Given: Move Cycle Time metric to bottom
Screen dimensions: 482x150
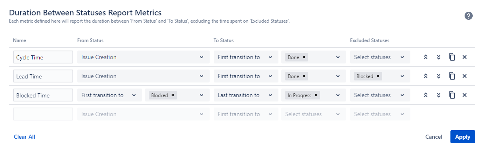Looking at the screenshot, I should click(x=439, y=57).
